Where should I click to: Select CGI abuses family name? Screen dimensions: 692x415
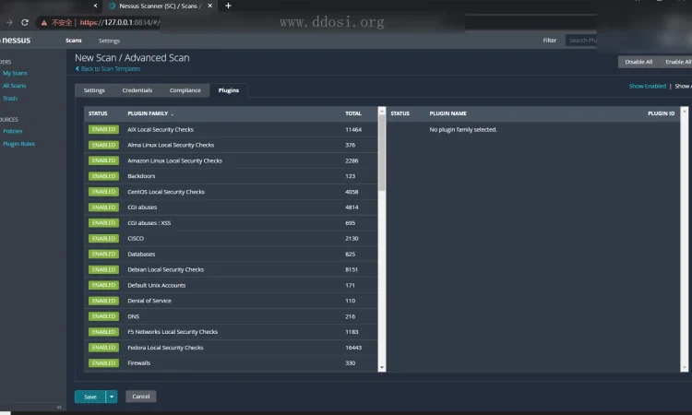point(142,207)
